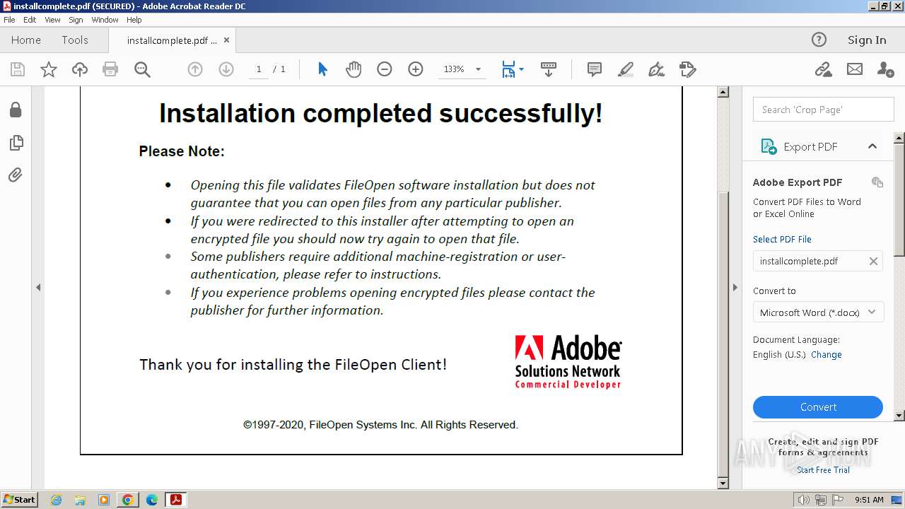Viewport: 905px width, 509px height.
Task: Open File Explorer from the taskbar
Action: pyautogui.click(x=80, y=500)
